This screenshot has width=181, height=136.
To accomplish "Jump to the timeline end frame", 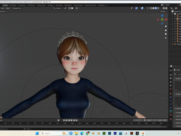I will click(77, 120).
